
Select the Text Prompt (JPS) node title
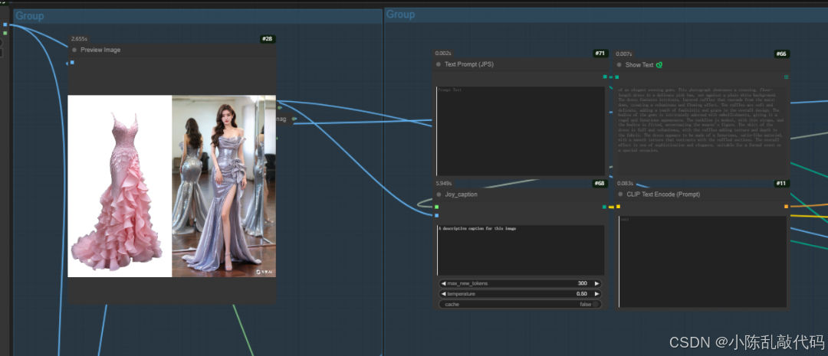click(x=469, y=64)
